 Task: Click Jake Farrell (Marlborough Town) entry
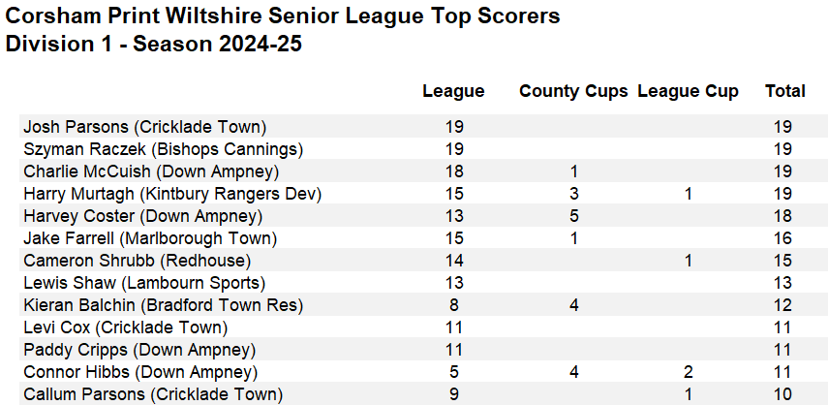tap(150, 238)
